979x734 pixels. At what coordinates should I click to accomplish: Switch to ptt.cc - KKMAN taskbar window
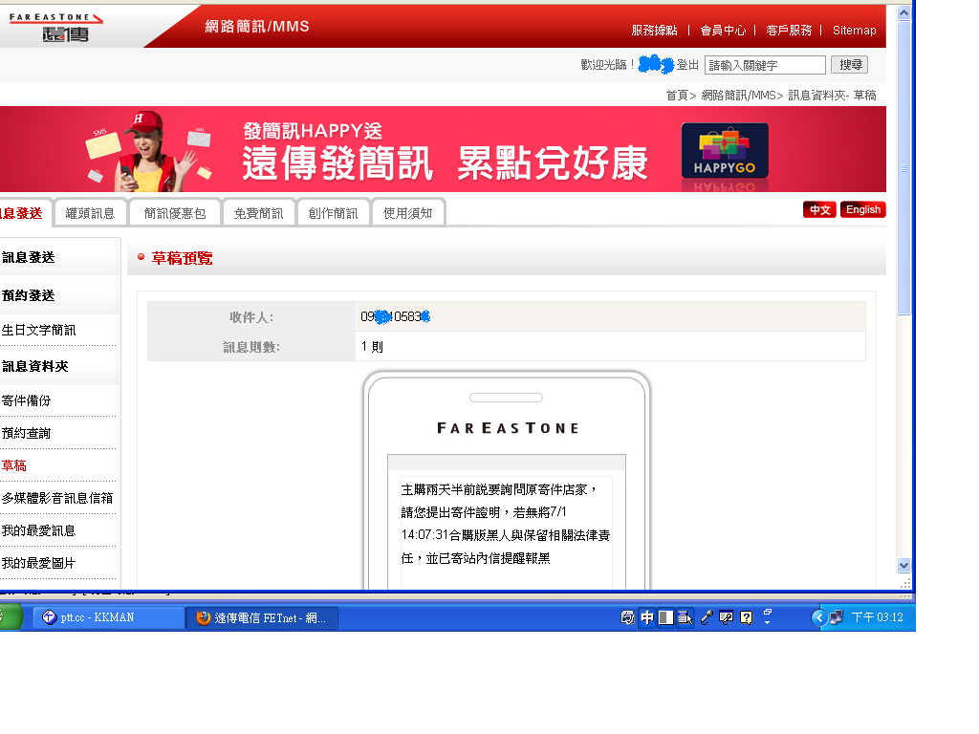[x=109, y=617]
